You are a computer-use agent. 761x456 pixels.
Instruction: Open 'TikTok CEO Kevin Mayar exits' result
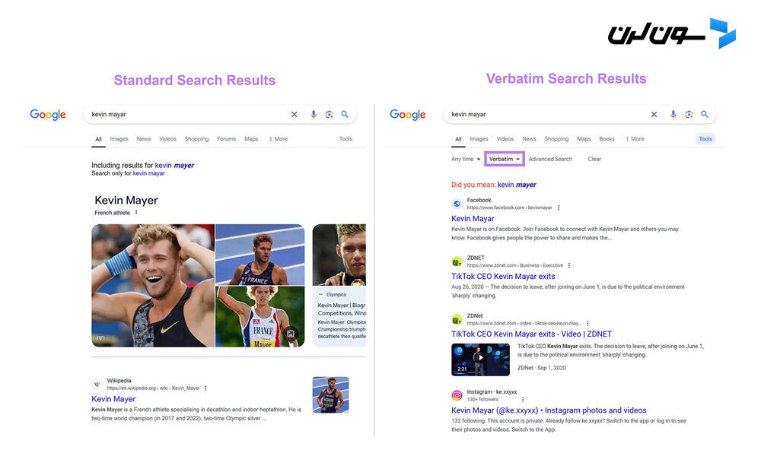coord(503,276)
